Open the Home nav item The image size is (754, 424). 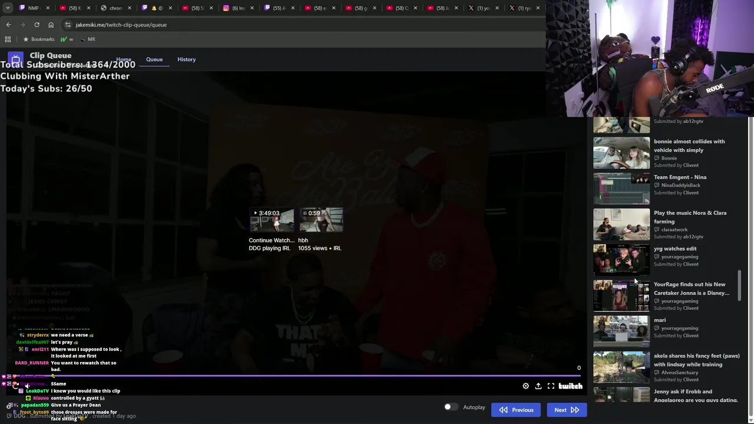pos(124,59)
